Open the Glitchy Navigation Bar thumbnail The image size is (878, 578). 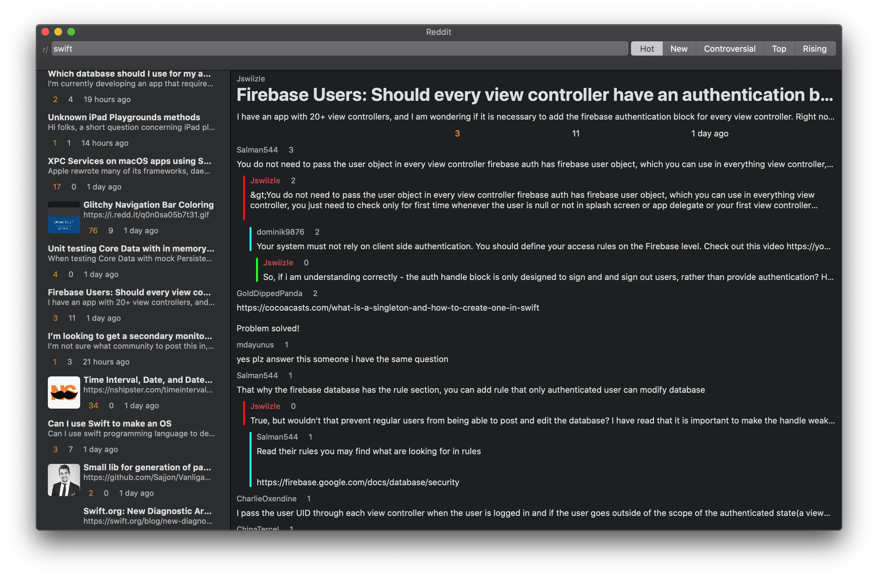pyautogui.click(x=64, y=217)
